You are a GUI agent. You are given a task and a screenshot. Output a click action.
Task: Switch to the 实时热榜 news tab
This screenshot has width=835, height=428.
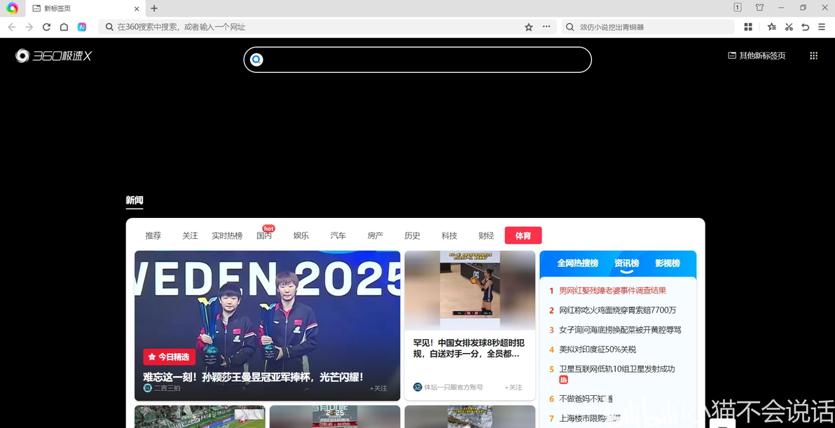pos(227,235)
